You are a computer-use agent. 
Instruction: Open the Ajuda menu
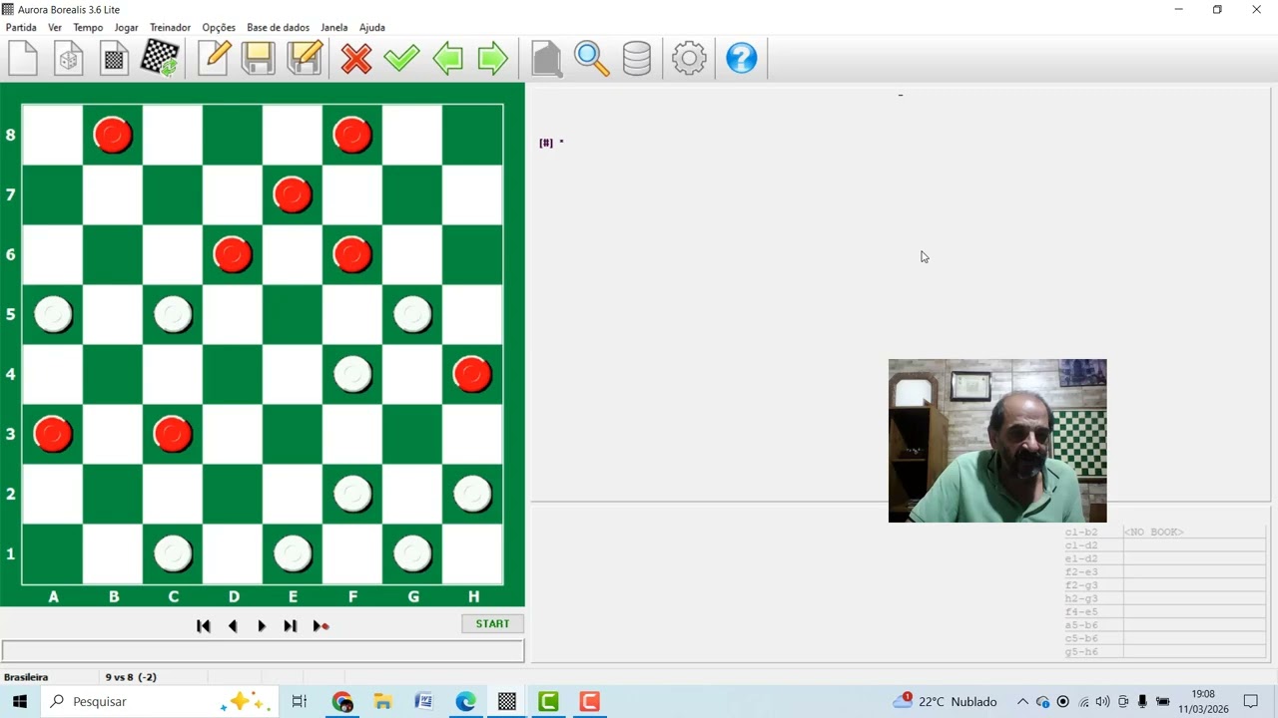[372, 27]
